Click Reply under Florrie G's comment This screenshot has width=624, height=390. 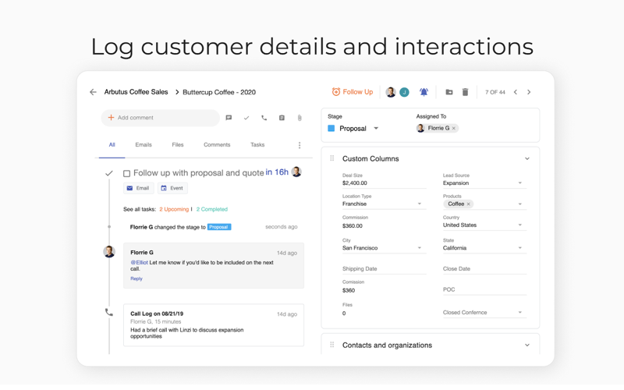coord(136,278)
